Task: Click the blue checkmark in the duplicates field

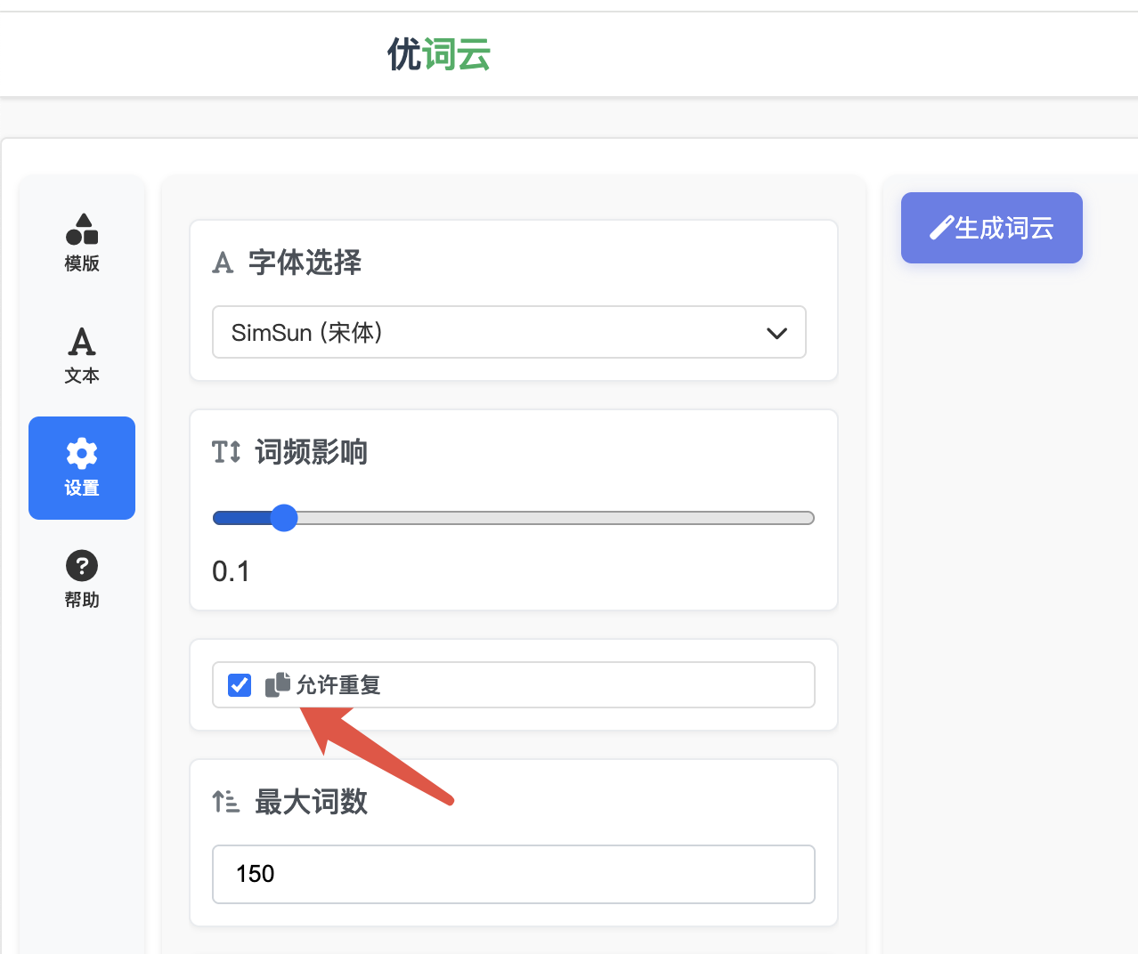Action: coord(239,684)
